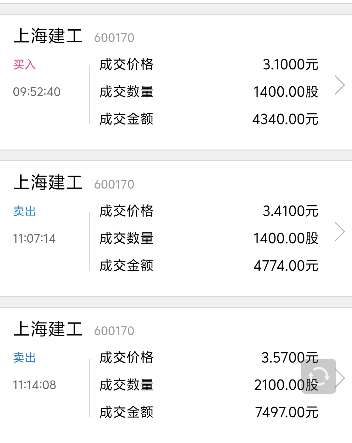Screen dimensions: 352x443
Task: Click the 09:52:40 timestamp
Action: tap(37, 92)
